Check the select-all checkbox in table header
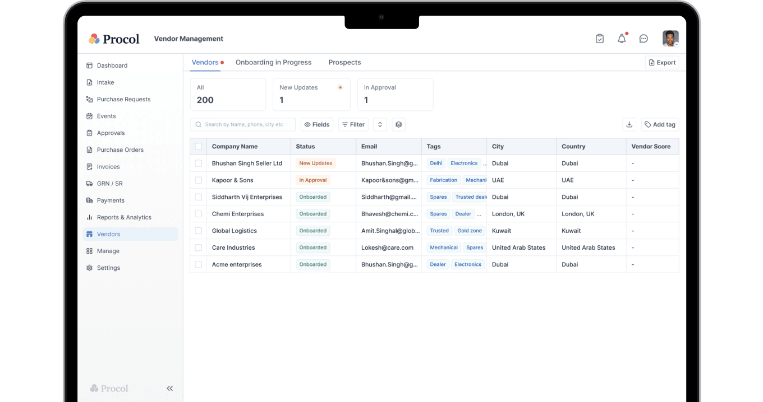Viewport: 763px width, 402px height. pos(198,146)
